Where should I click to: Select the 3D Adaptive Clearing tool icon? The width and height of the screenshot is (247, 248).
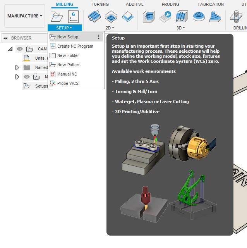point(149,16)
